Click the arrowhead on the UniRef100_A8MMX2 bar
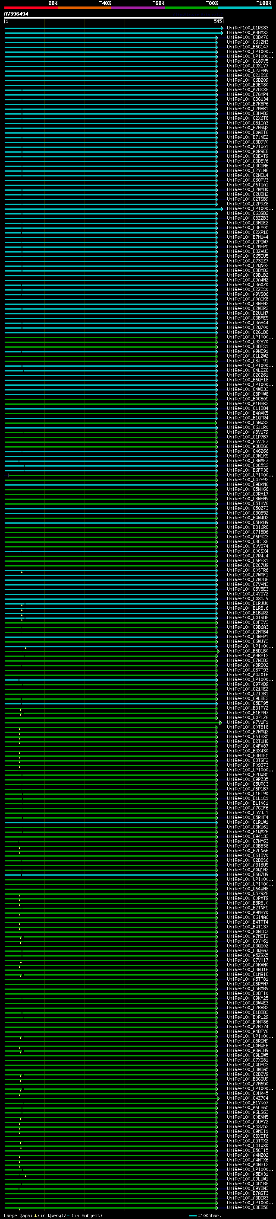This screenshot has height=1219, width=276. pos(222,33)
